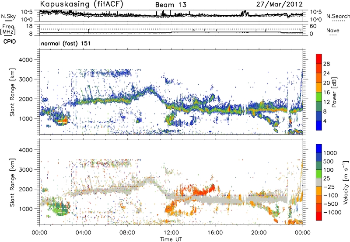Click the "4" power colorbar label
The height and width of the screenshot is (242, 350).
pos(325,121)
